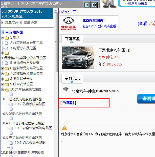Image resolution: width=155 pixels, height=157 pixels.
Task: Click the 绅宝D70 car photo
Action: point(78,58)
